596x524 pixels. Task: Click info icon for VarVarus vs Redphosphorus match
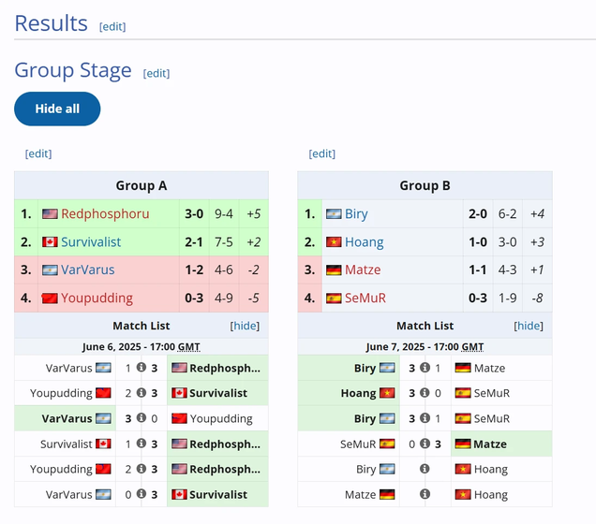tap(142, 368)
